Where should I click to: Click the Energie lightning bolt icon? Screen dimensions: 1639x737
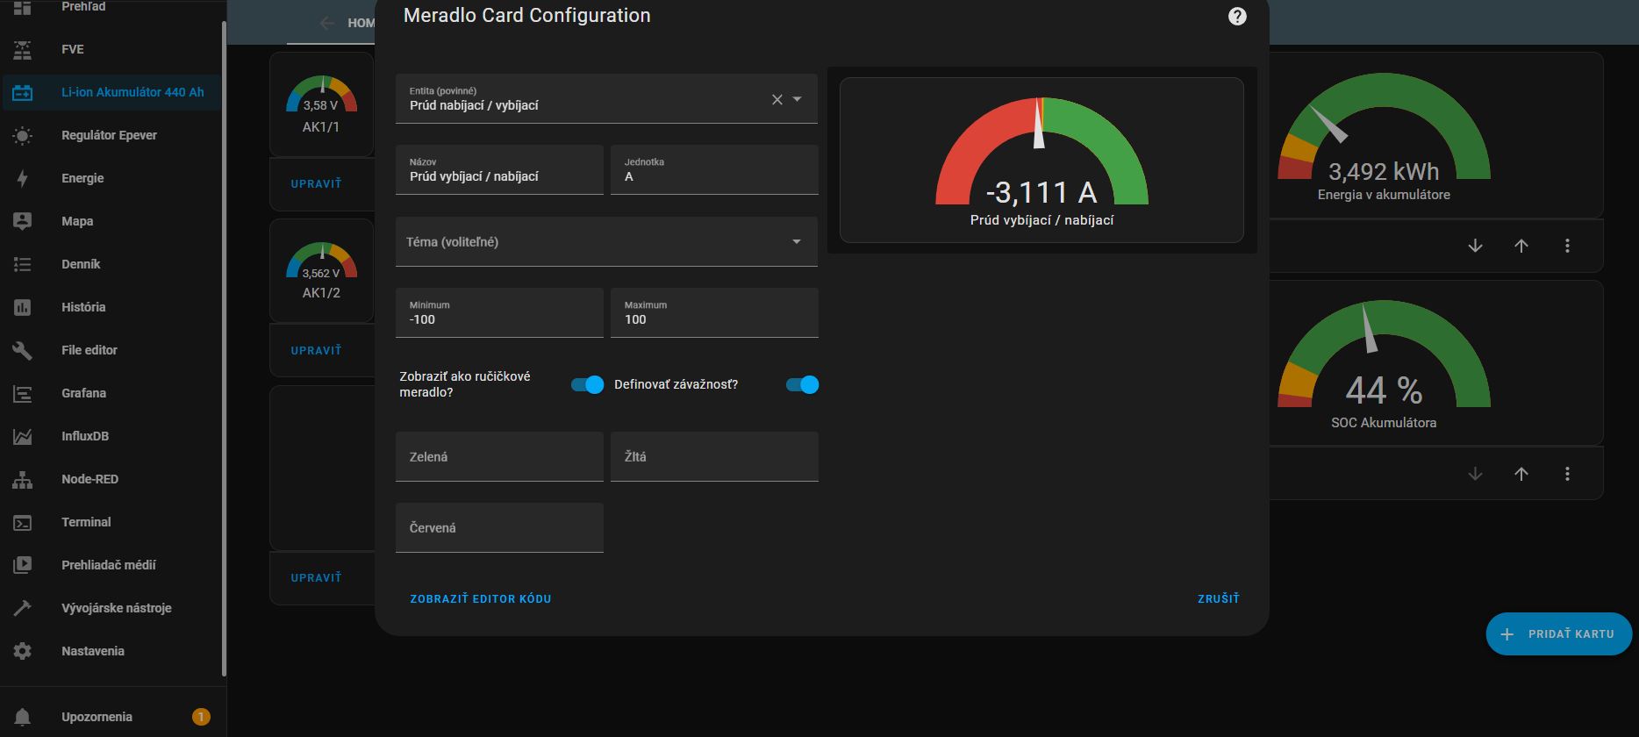pos(23,178)
